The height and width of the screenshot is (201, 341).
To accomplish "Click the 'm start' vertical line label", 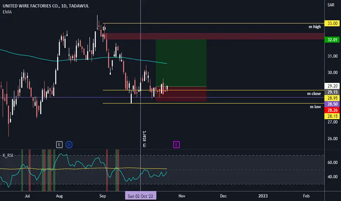I will coord(144,139).
